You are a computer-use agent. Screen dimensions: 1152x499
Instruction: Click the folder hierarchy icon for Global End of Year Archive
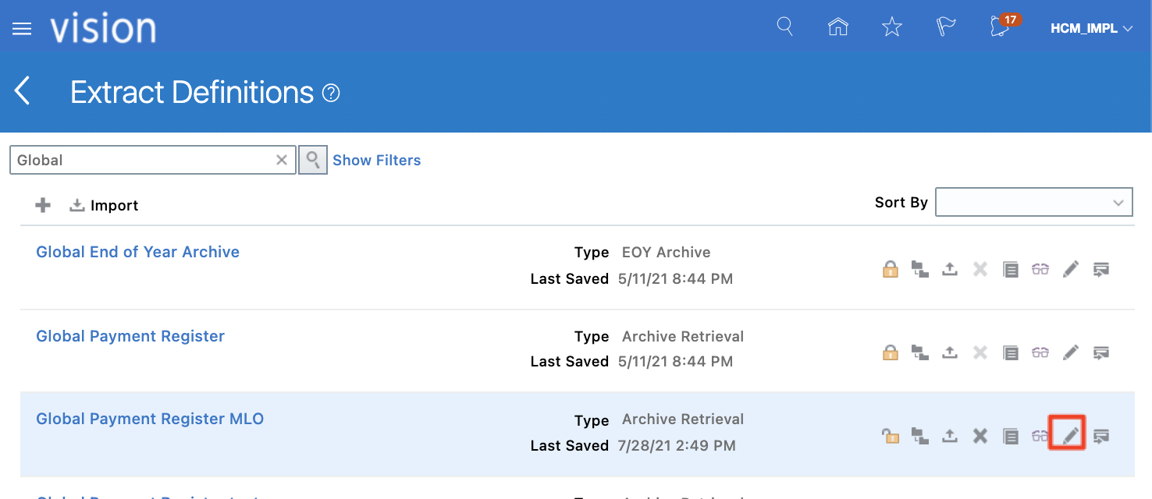(920, 270)
